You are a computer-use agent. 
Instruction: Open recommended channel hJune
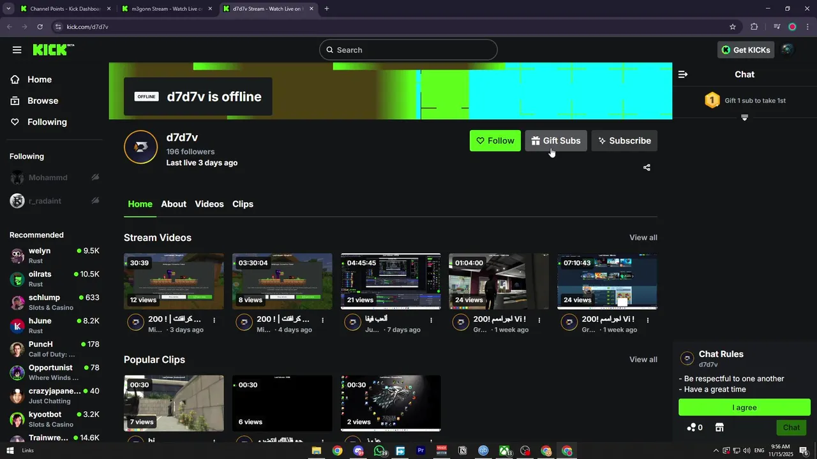[x=55, y=326]
